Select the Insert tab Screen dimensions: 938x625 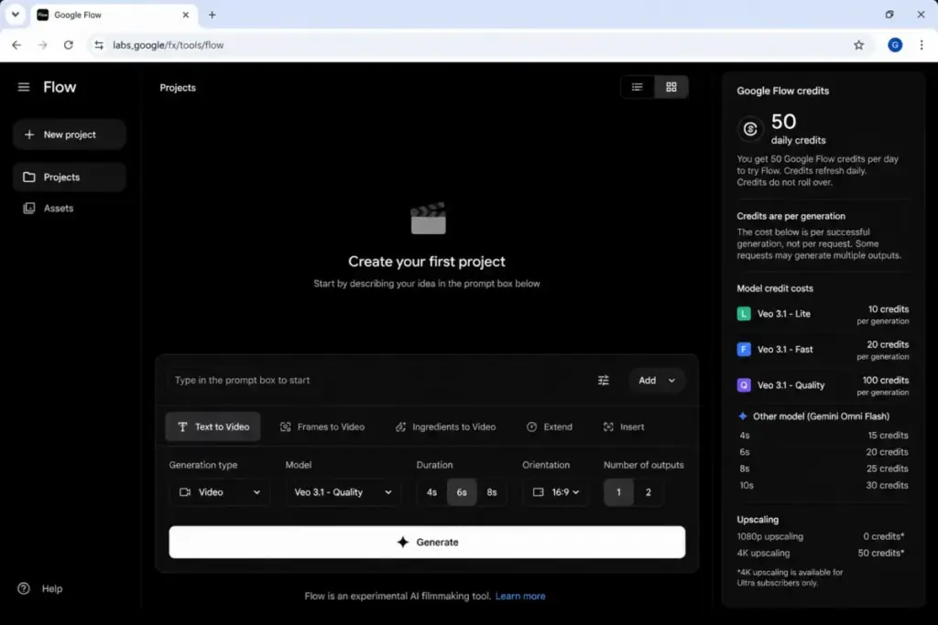point(624,426)
